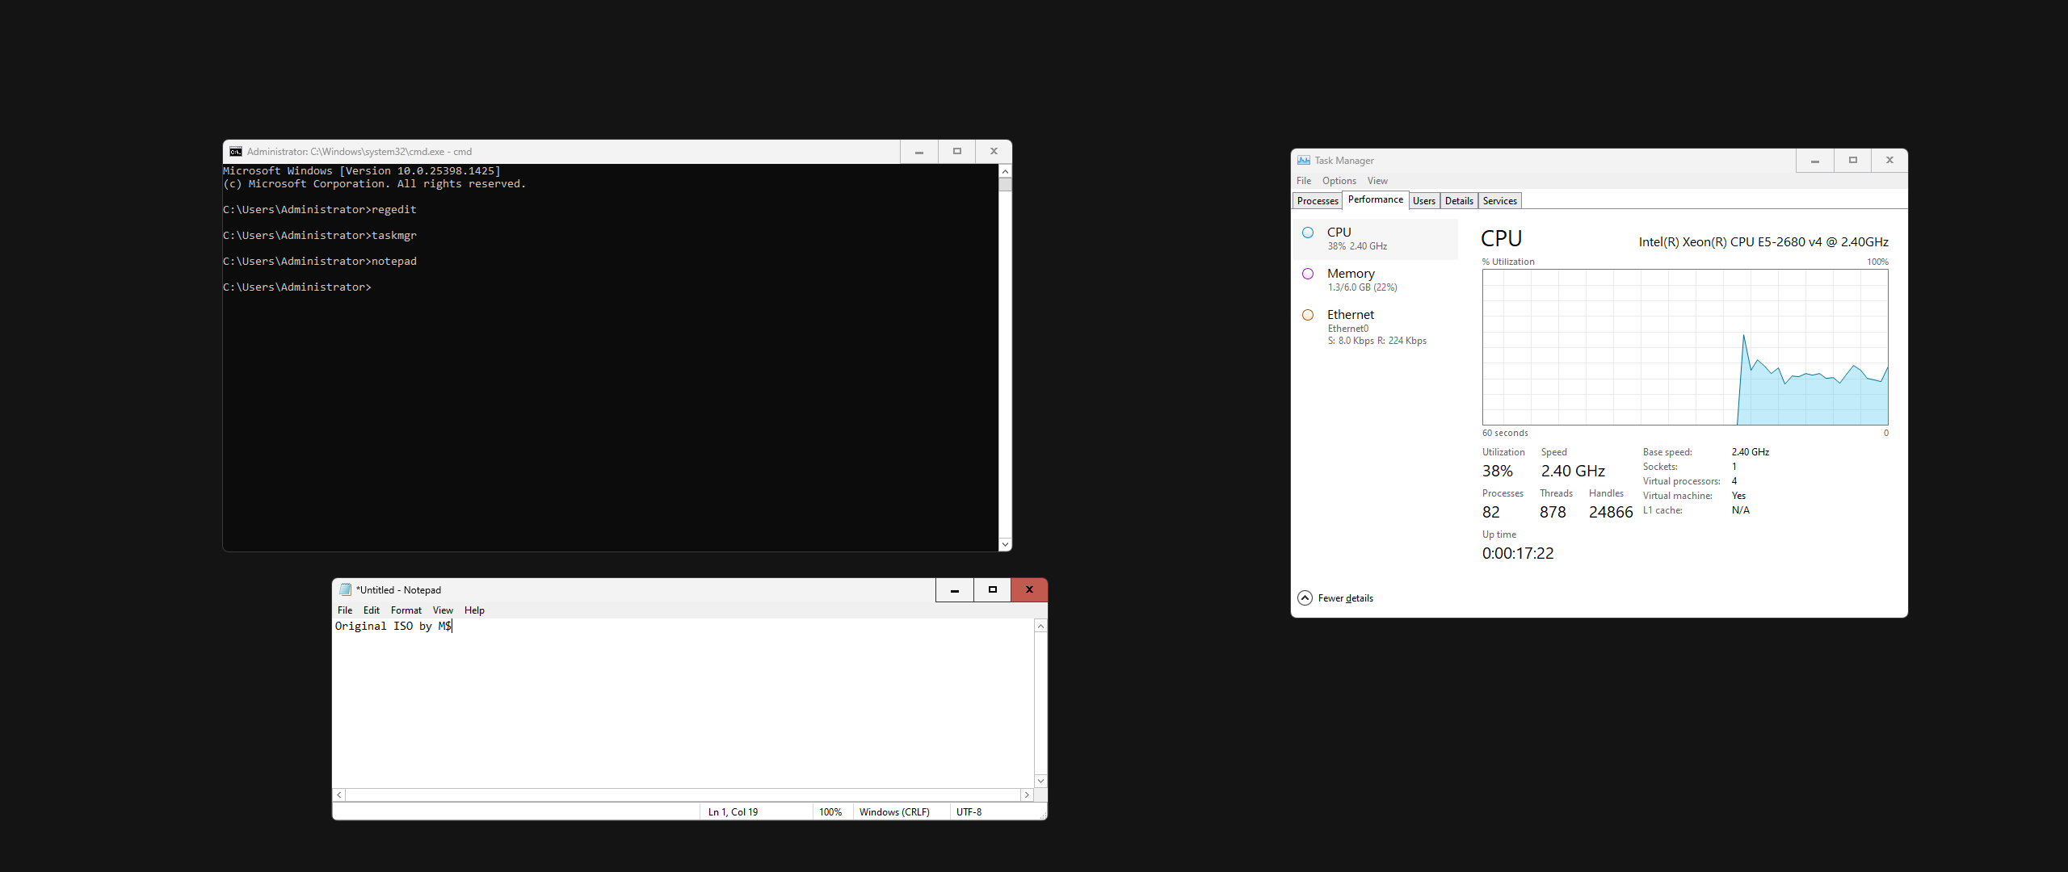Viewport: 2068px width, 872px height.
Task: Click the cmd window title bar icon
Action: tap(236, 152)
